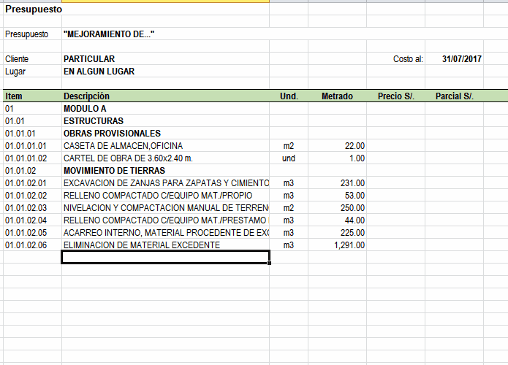Select metrado value 231.00

pos(337,183)
